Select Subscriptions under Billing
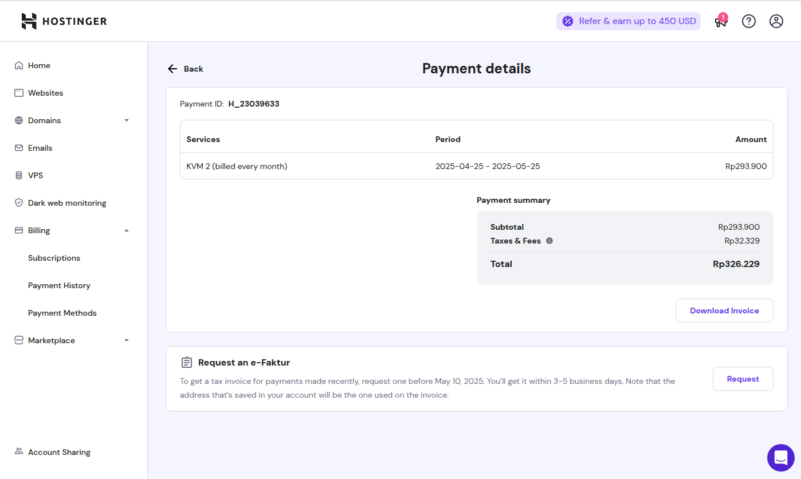Image resolution: width=801 pixels, height=479 pixels. [54, 258]
